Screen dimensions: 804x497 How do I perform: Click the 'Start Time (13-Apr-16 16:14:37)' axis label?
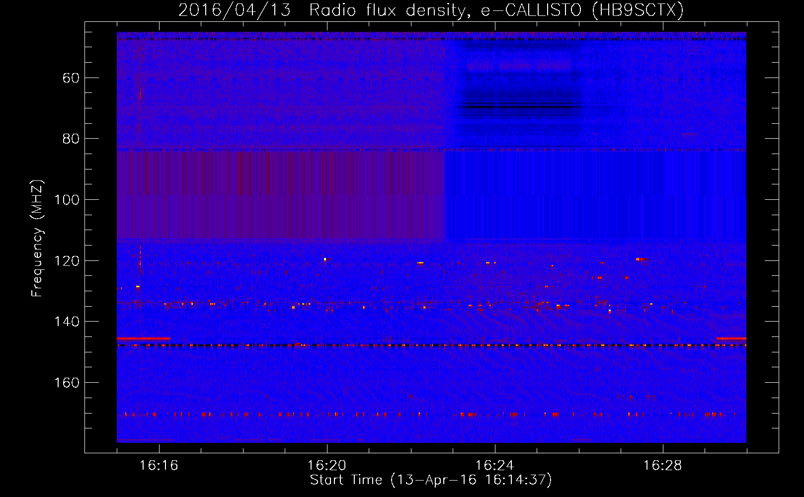click(431, 480)
